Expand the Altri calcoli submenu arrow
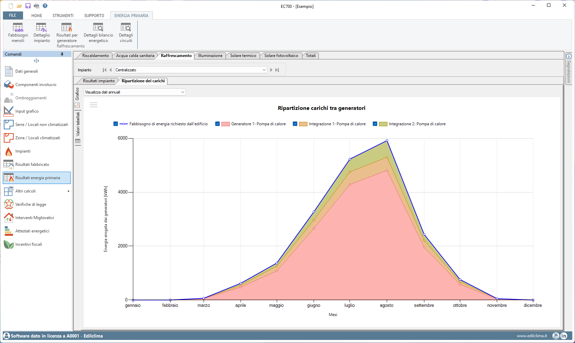575x343 pixels. click(68, 191)
